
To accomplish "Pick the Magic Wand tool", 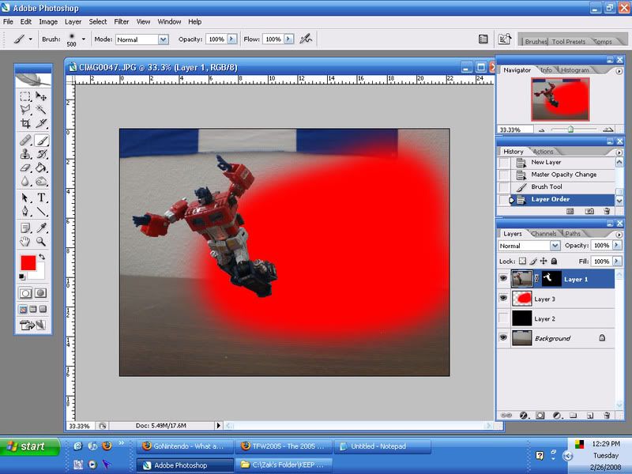I will coord(41,109).
